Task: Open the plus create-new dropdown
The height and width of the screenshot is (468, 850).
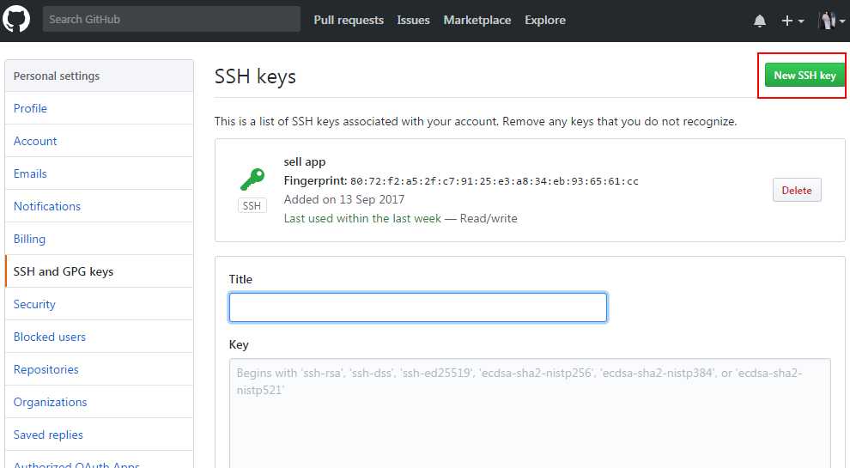Action: 792,21
